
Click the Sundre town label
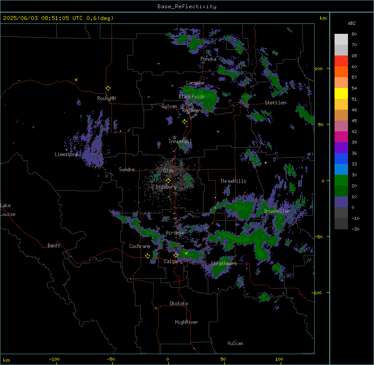(127, 169)
